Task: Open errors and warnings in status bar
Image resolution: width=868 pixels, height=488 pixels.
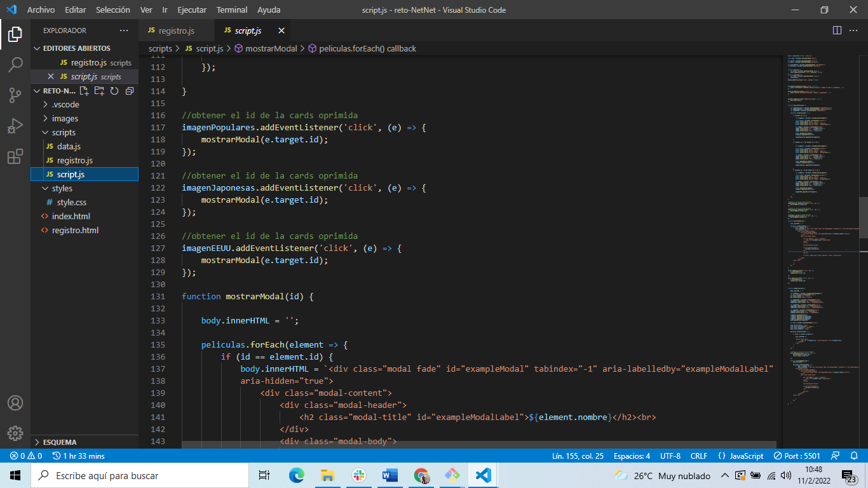Action: 26,456
